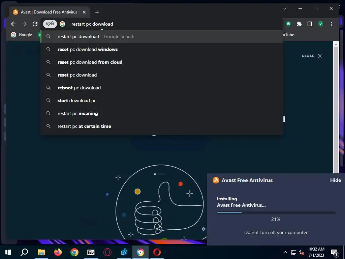This screenshot has height=259, width=345.
Task: Open Windows search from the taskbar
Action: pyautogui.click(x=24, y=252)
